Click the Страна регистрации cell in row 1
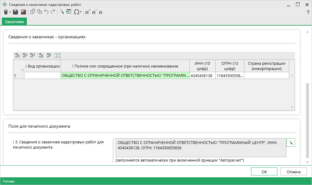Image resolution: width=312 pixels, height=185 pixels. 266,76
